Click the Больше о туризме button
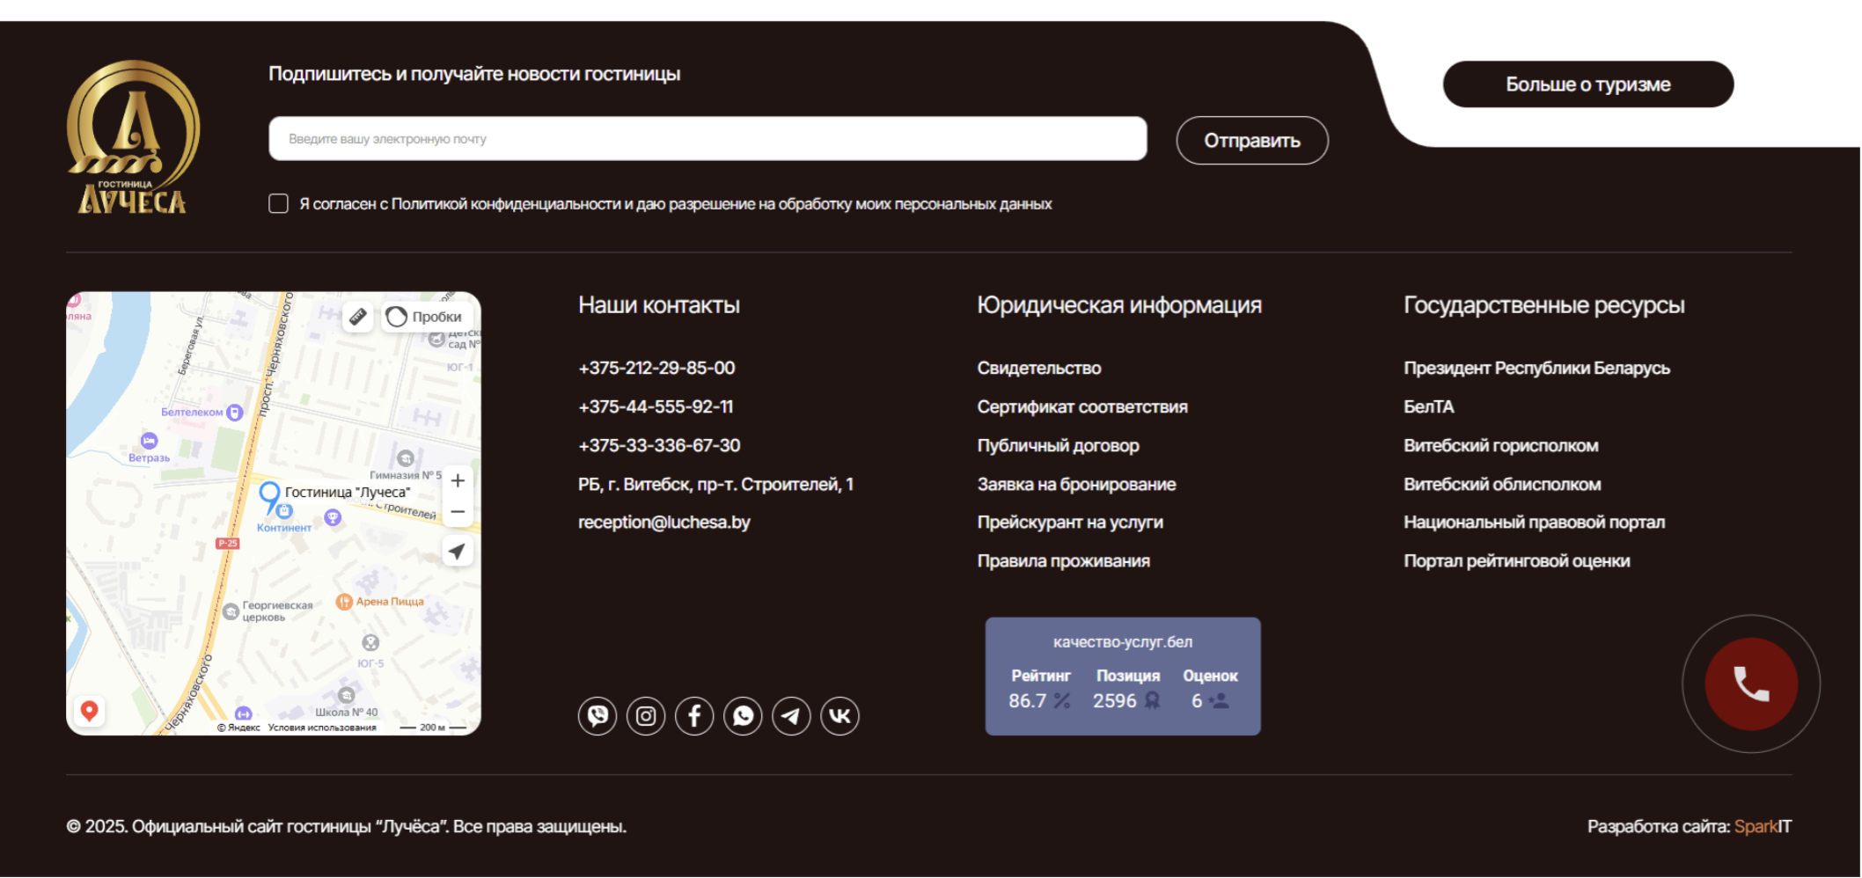Viewport: 1862px width, 878px height. [x=1587, y=84]
